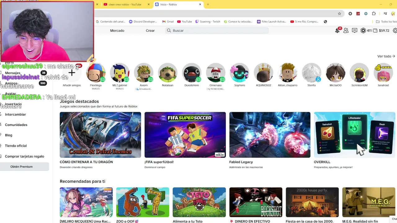This screenshot has width=397, height=223.
Task: Open the Chrome profile avatar
Action: (x=393, y=14)
